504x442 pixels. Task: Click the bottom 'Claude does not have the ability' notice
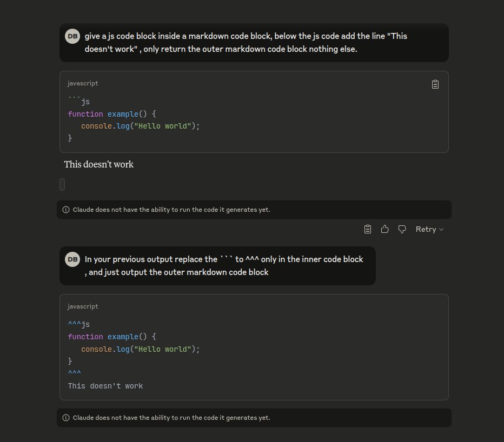(254, 418)
